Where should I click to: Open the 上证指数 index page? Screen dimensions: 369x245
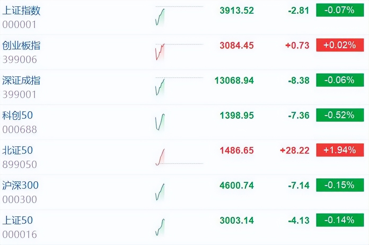[x=21, y=11]
